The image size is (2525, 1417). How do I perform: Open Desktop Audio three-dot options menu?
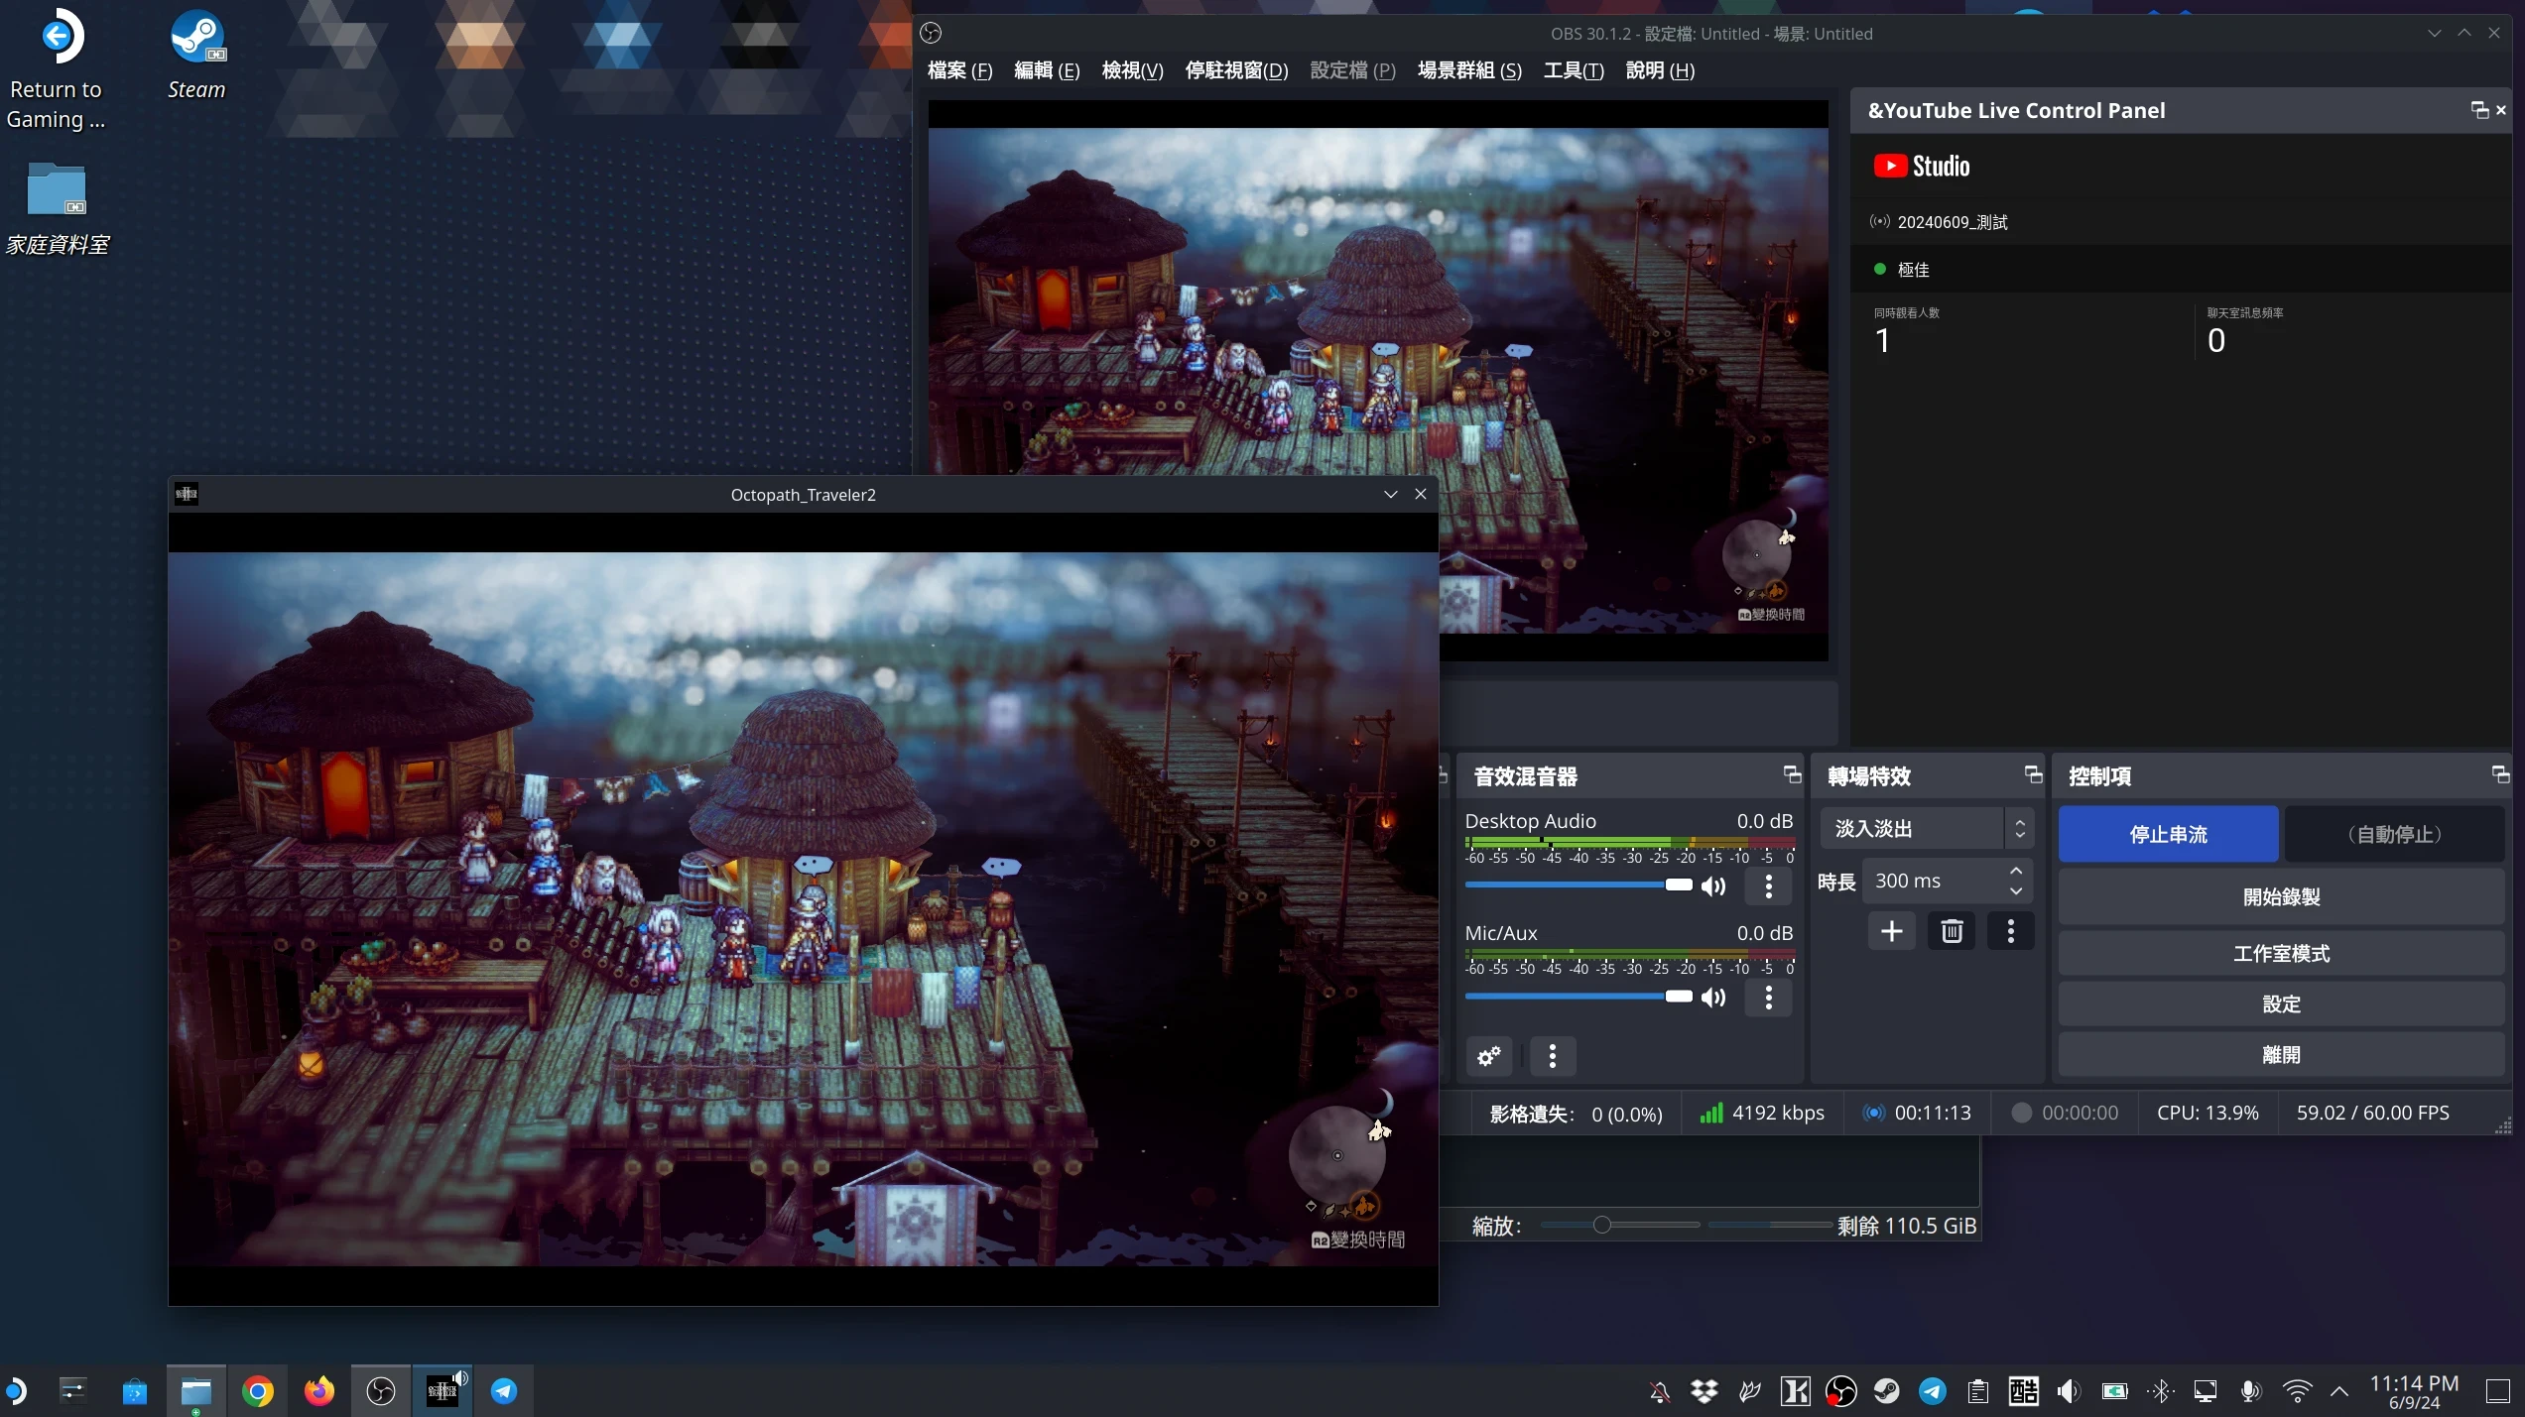pyautogui.click(x=1768, y=886)
